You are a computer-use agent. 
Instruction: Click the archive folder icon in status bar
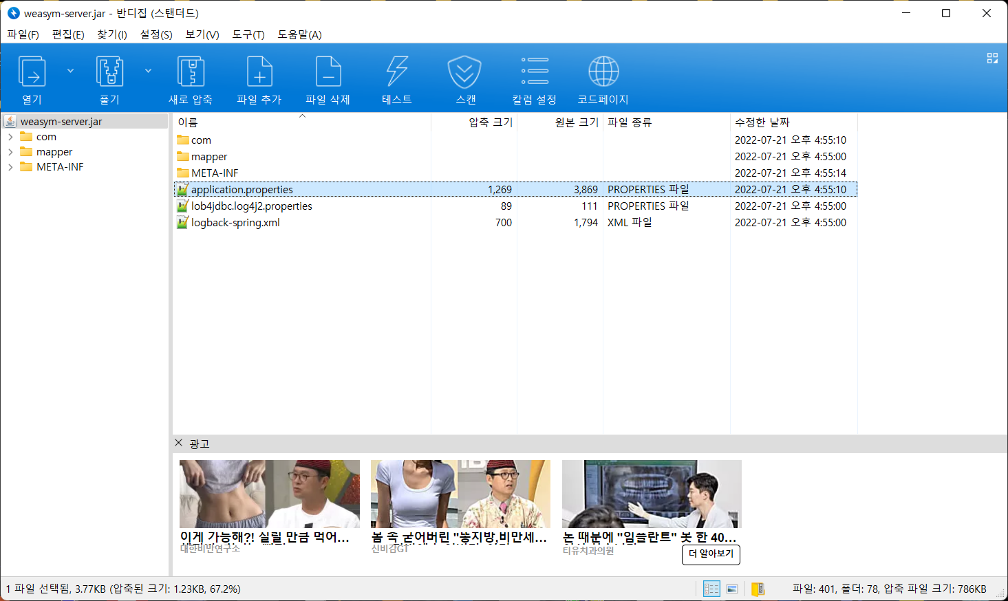pos(758,589)
